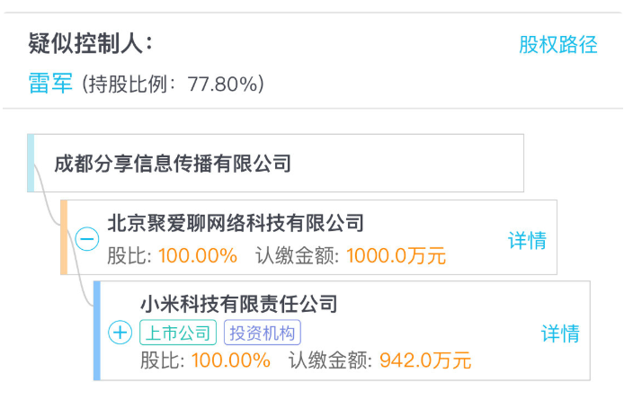This screenshot has width=633, height=400.
Task: Open 详情 for 北京聚爱聊网络科技有限公司
Action: click(x=527, y=241)
